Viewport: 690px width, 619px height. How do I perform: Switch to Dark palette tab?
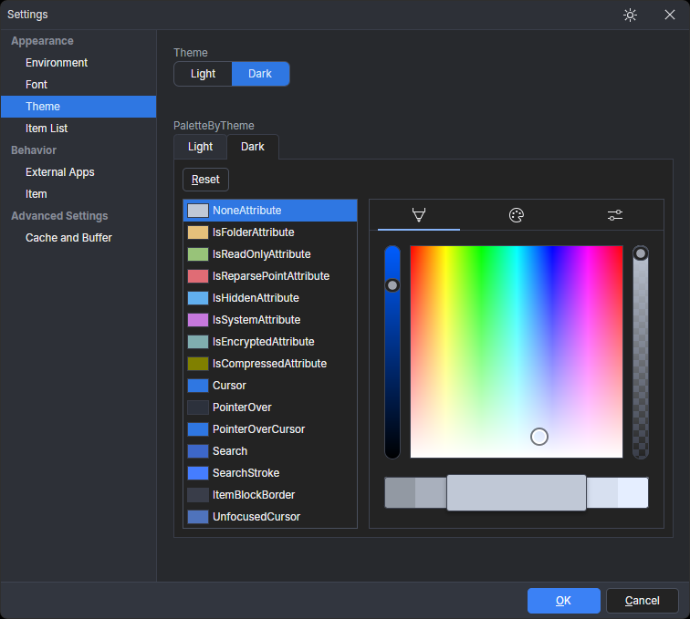coord(253,147)
